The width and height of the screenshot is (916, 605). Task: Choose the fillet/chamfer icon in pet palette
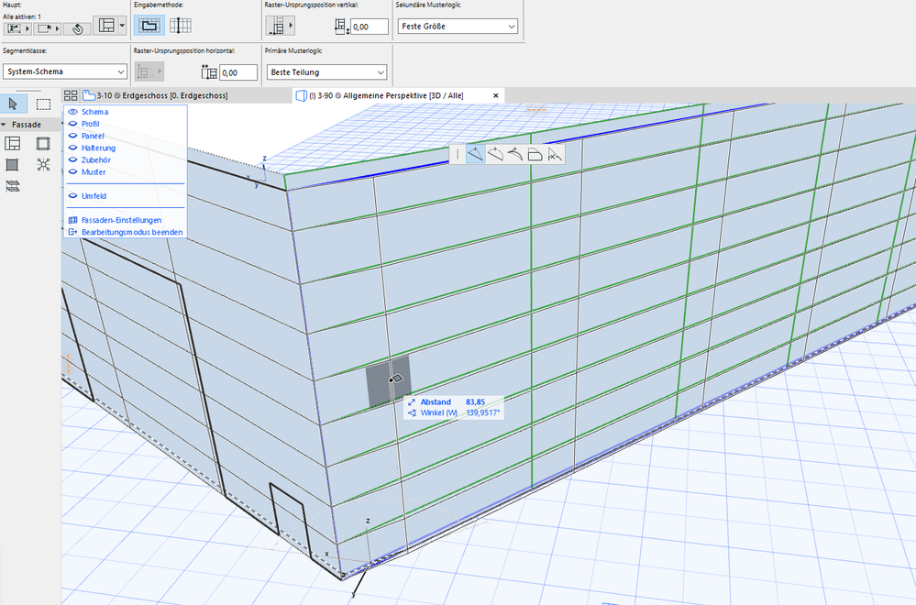(x=535, y=154)
